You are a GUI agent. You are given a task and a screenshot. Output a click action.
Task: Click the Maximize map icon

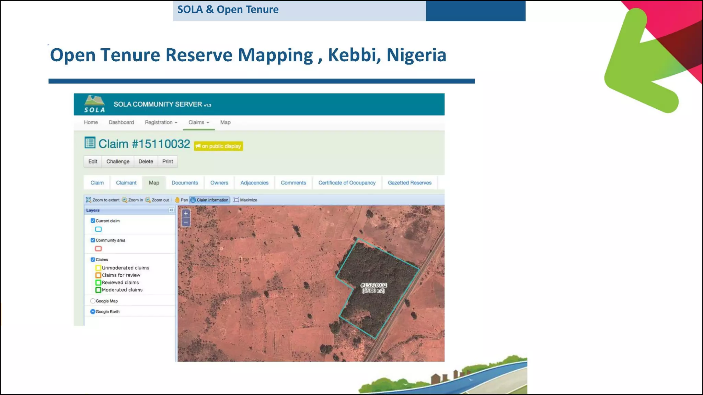[x=236, y=200]
